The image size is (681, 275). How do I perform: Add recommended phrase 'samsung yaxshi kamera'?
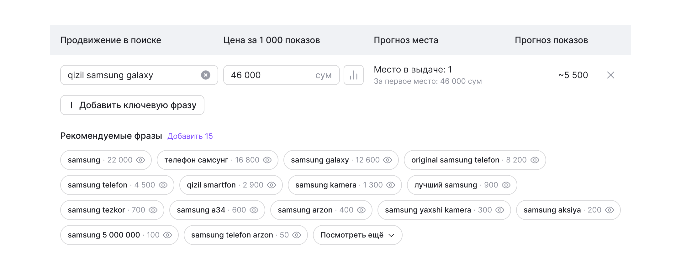[444, 210]
